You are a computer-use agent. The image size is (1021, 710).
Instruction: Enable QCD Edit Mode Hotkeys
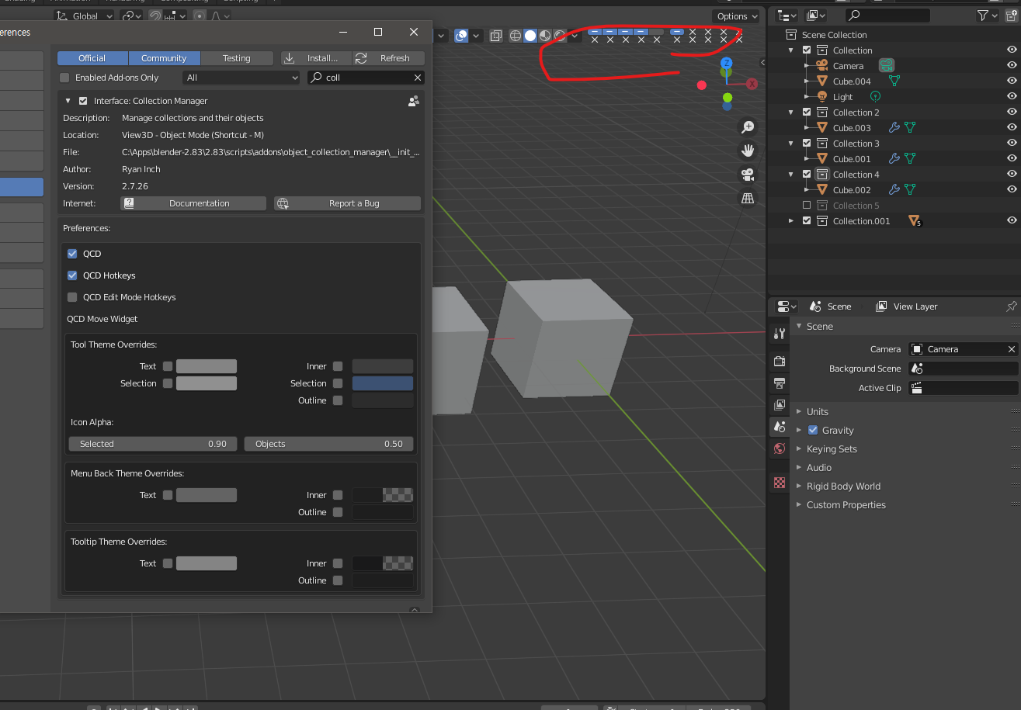point(72,297)
